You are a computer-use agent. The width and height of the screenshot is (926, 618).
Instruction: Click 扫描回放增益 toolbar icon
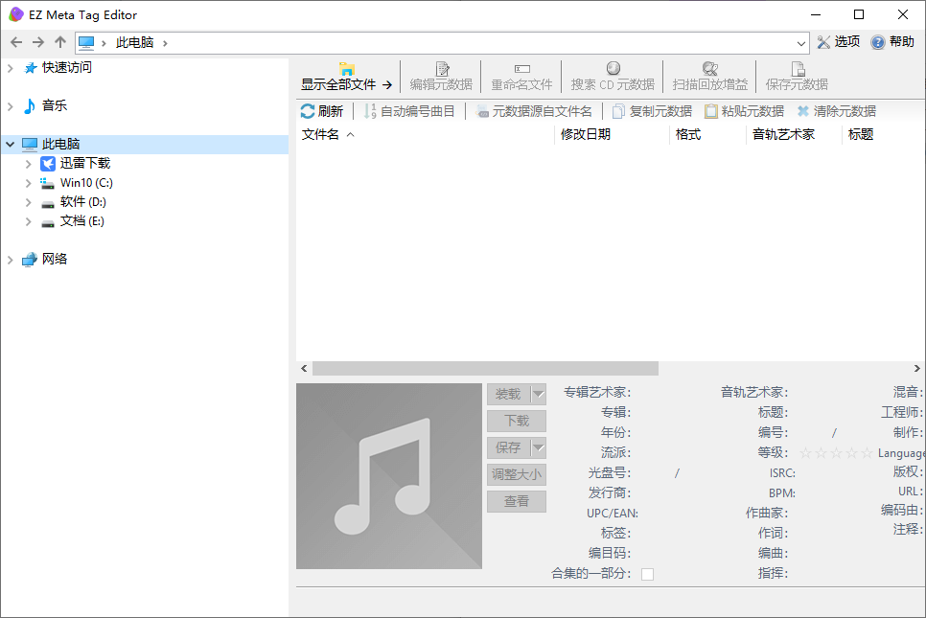pos(710,77)
